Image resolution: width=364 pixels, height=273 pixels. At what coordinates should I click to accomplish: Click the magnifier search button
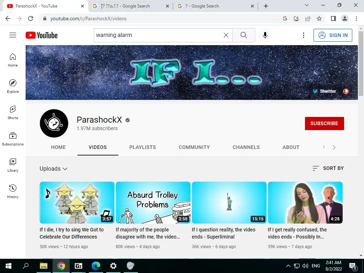click(x=244, y=35)
